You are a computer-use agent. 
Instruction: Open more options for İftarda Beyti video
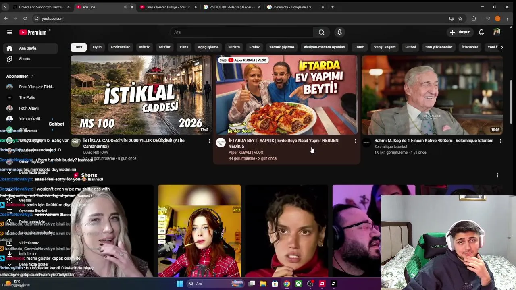[355, 141]
